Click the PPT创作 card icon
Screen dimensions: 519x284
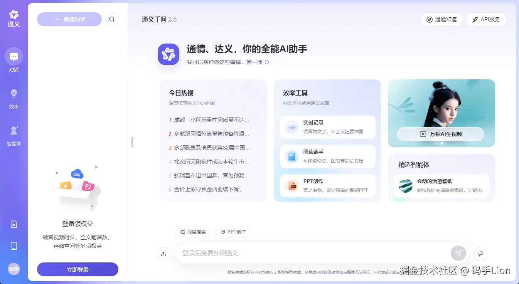pyautogui.click(x=292, y=186)
